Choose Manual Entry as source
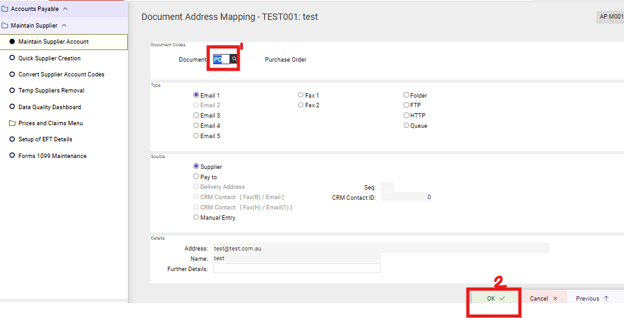The height and width of the screenshot is (318, 624). pyautogui.click(x=197, y=218)
